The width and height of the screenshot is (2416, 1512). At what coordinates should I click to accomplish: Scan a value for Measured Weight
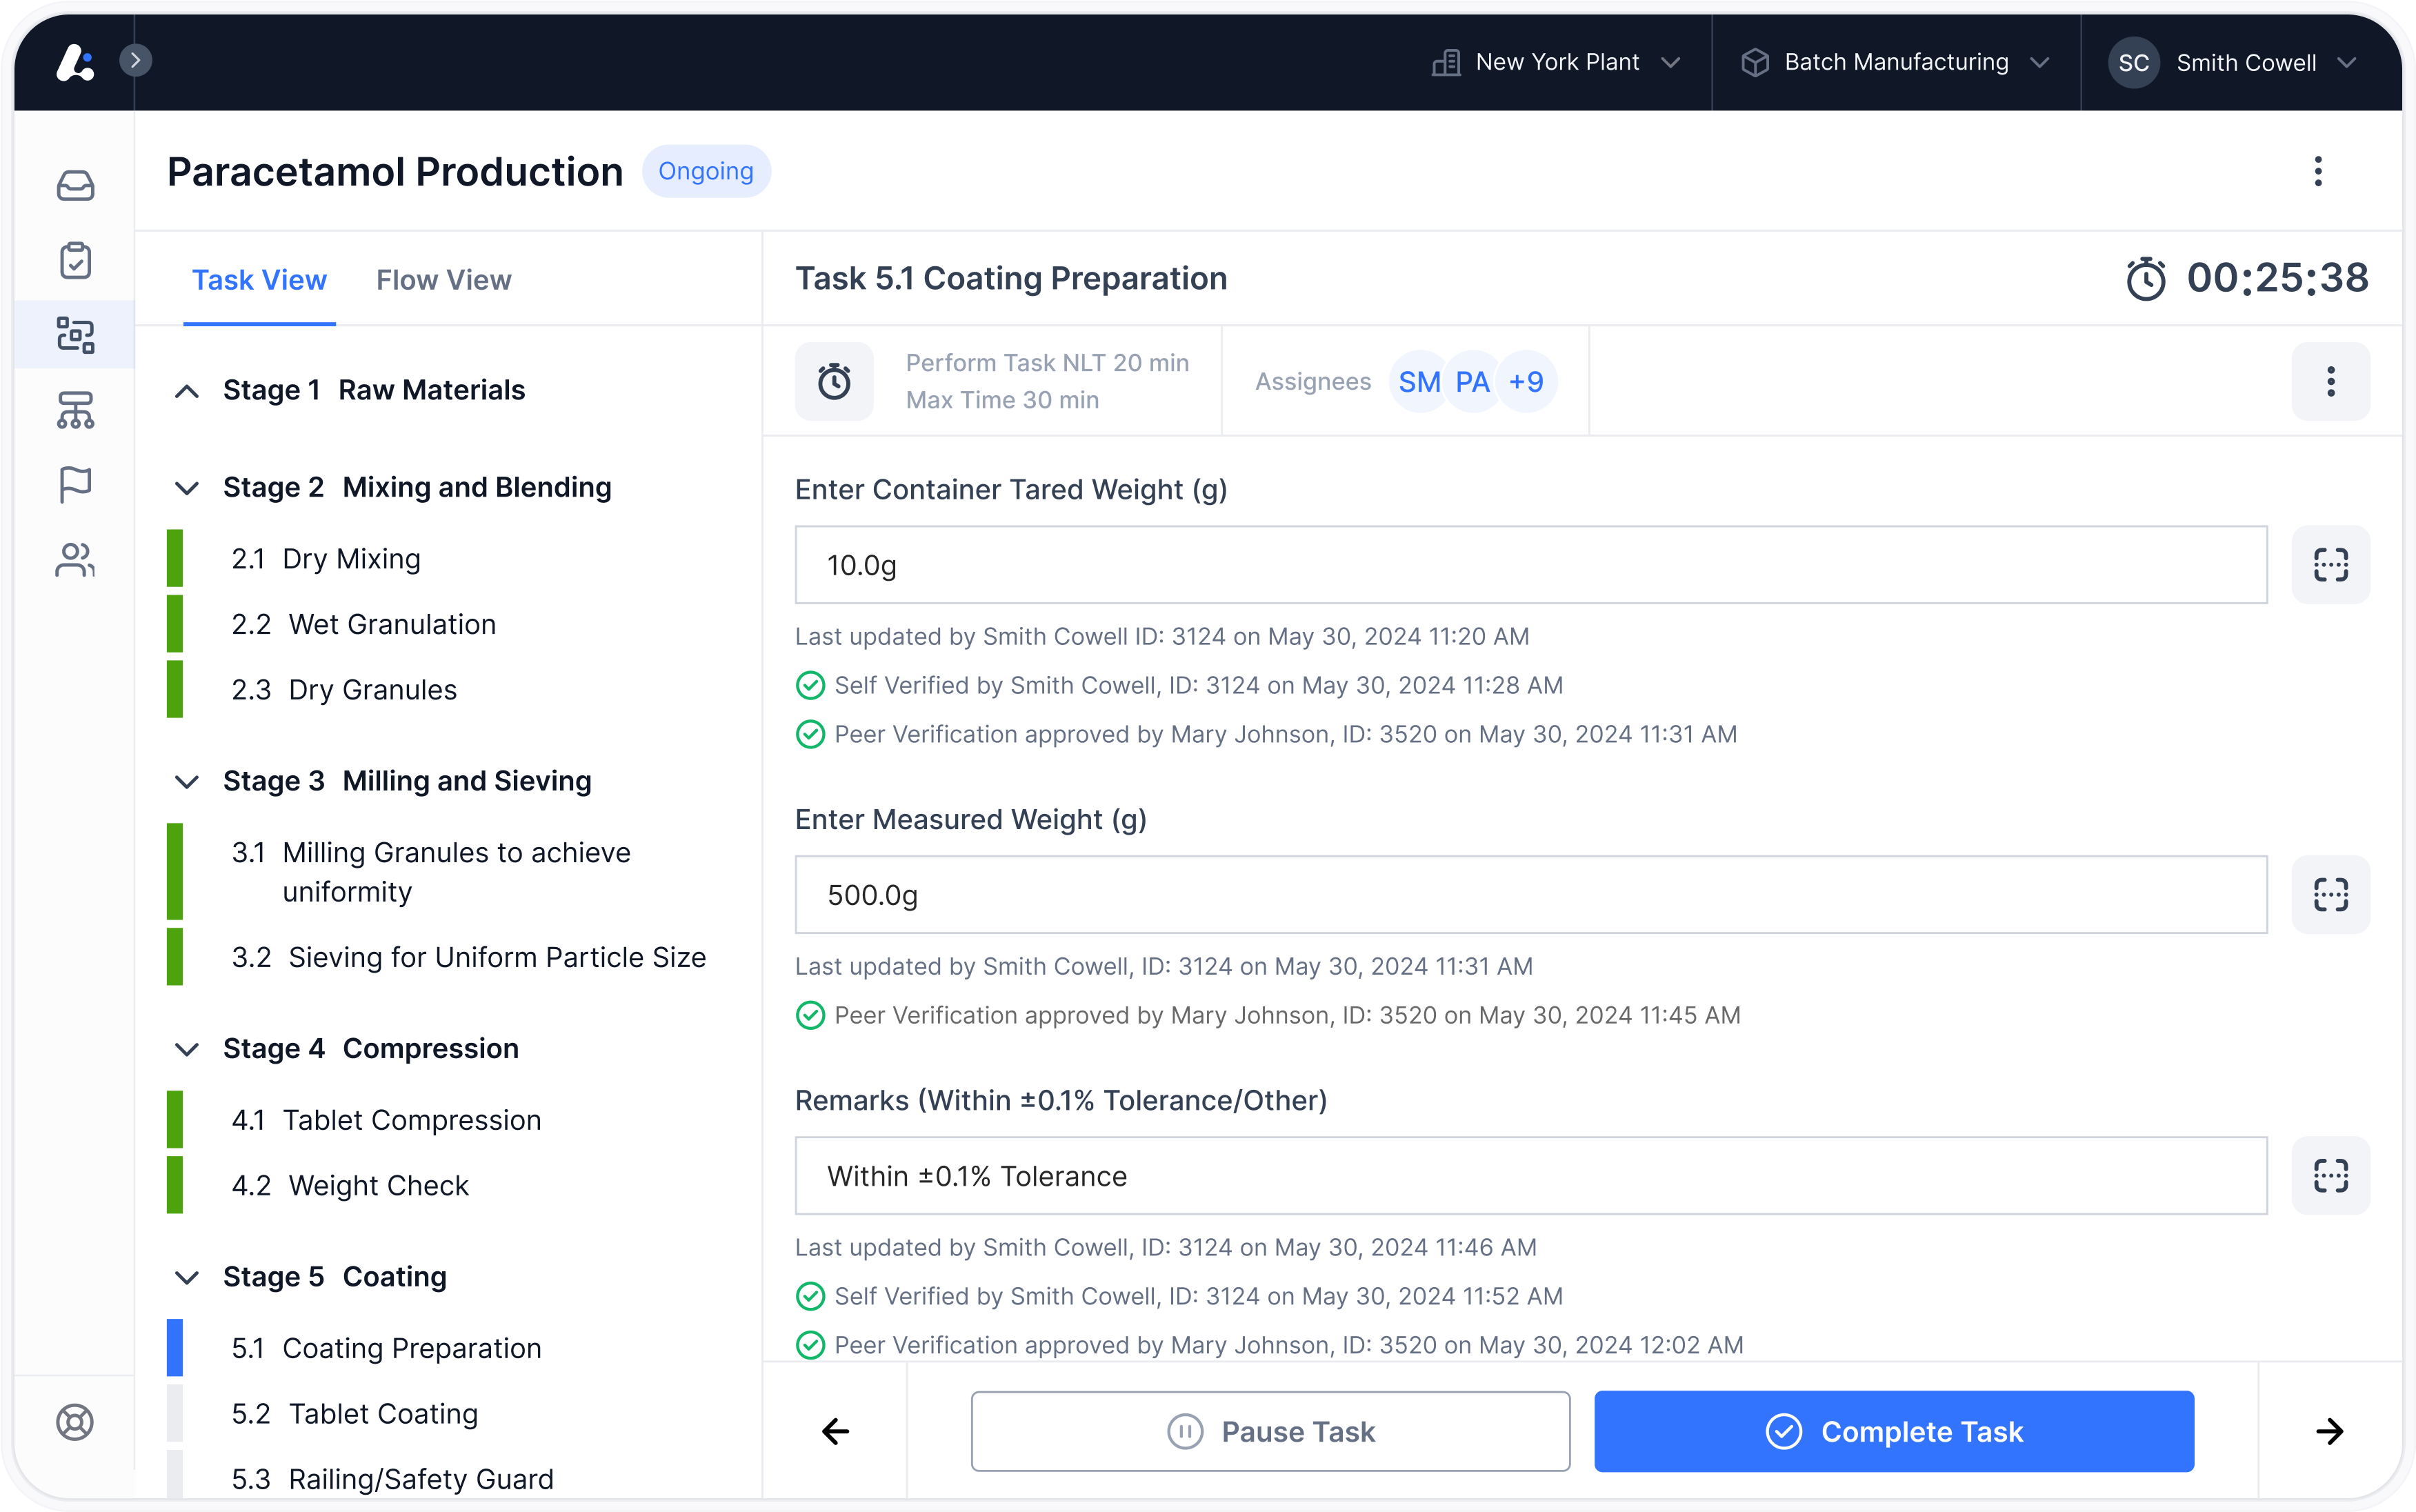point(2331,894)
